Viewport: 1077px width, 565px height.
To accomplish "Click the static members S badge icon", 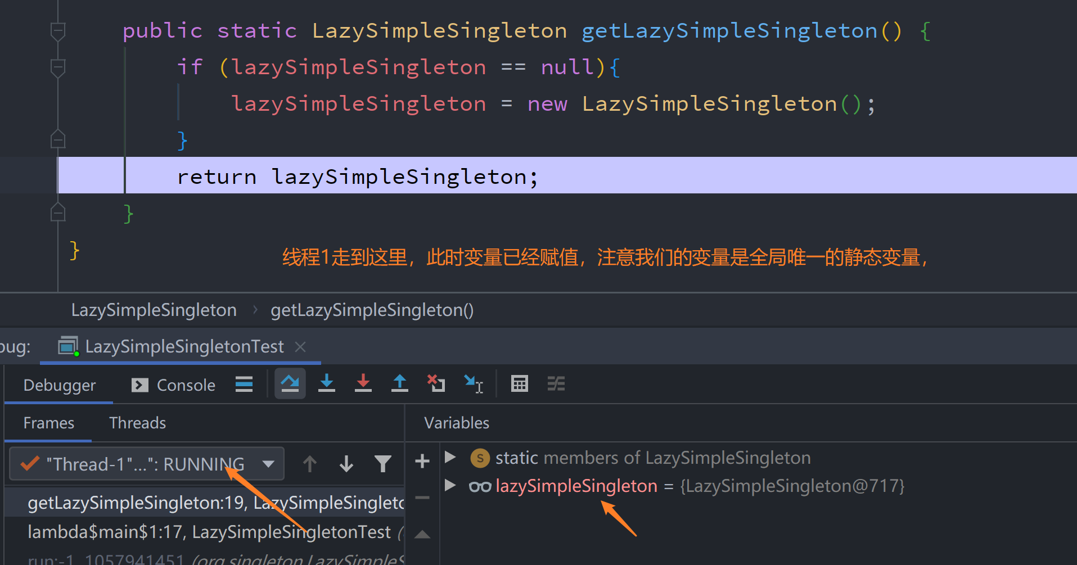I will pyautogui.click(x=480, y=458).
